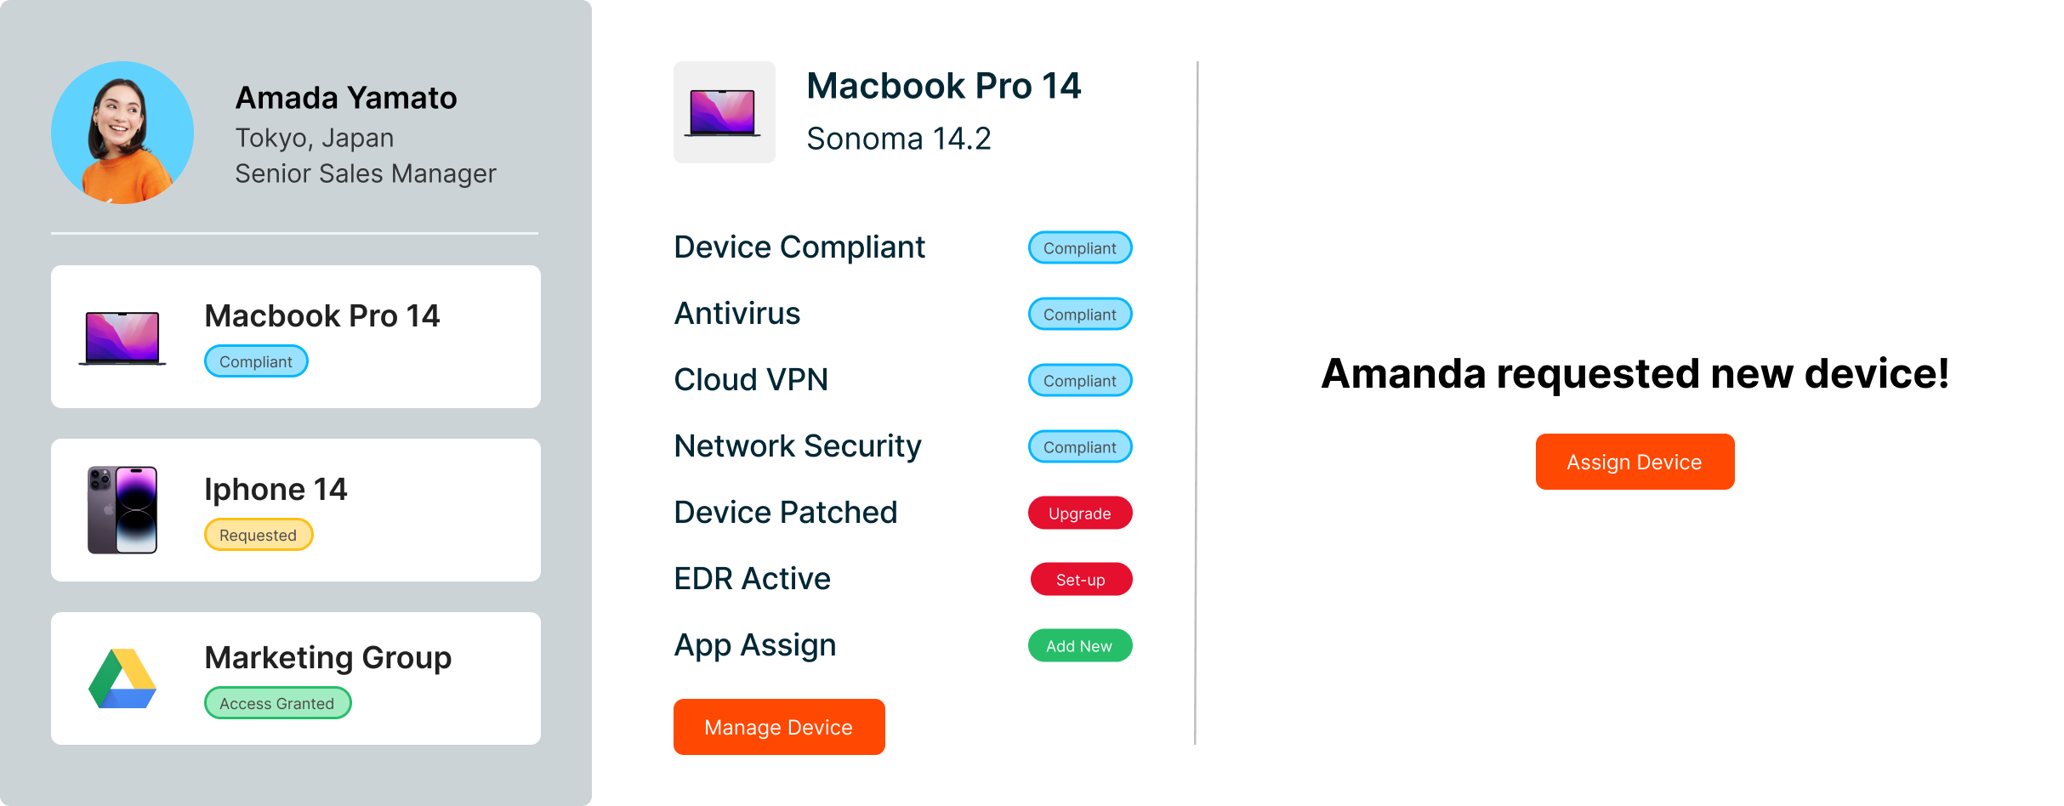Click the Requested status badge on Iphone 14
The height and width of the screenshot is (806, 2064).
[x=259, y=535]
